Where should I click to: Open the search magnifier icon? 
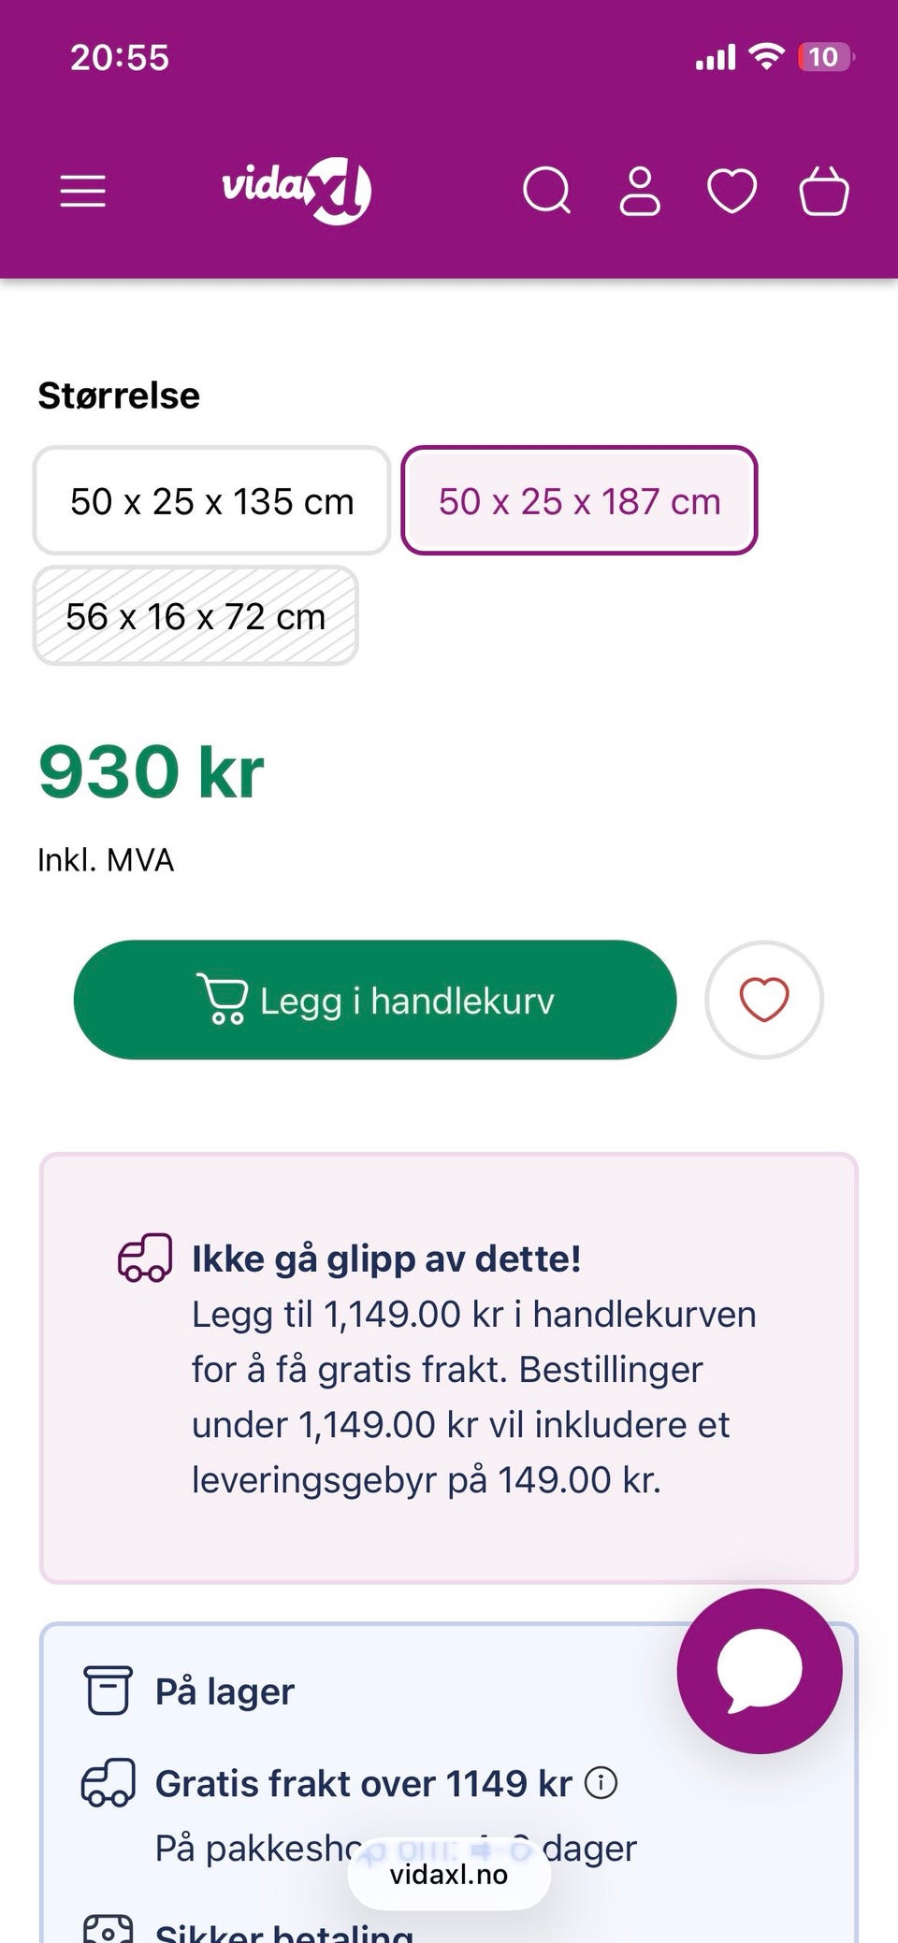(x=546, y=191)
